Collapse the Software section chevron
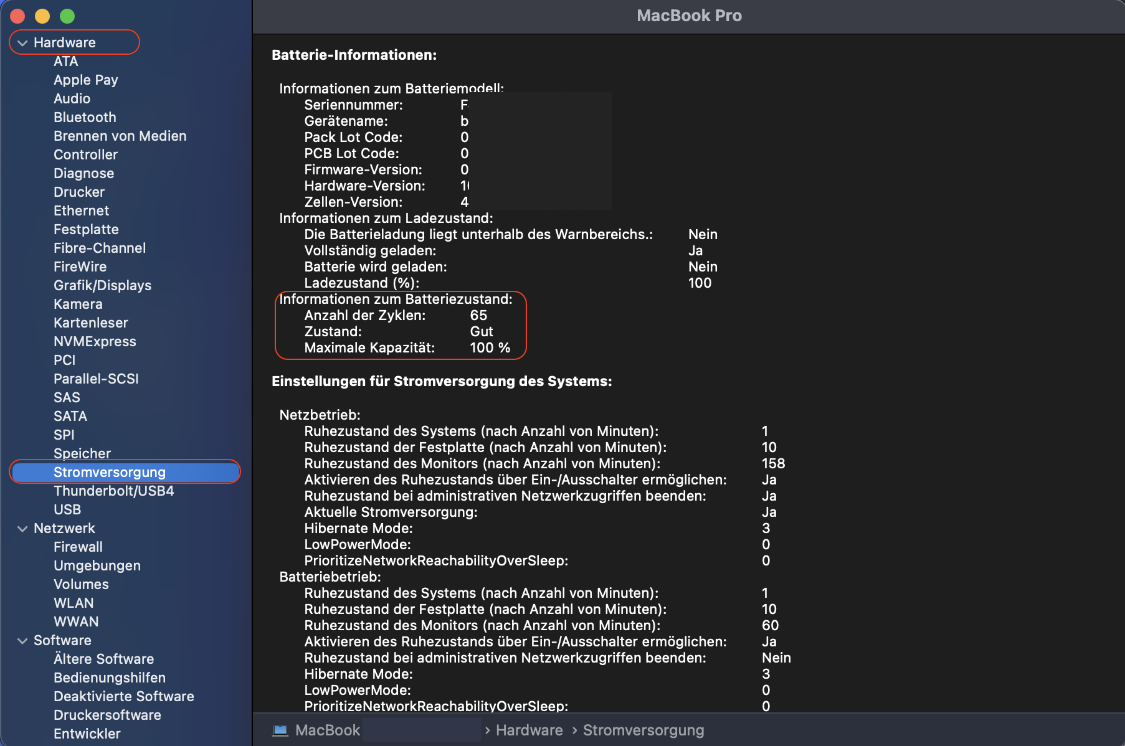This screenshot has height=746, width=1125. [x=23, y=641]
